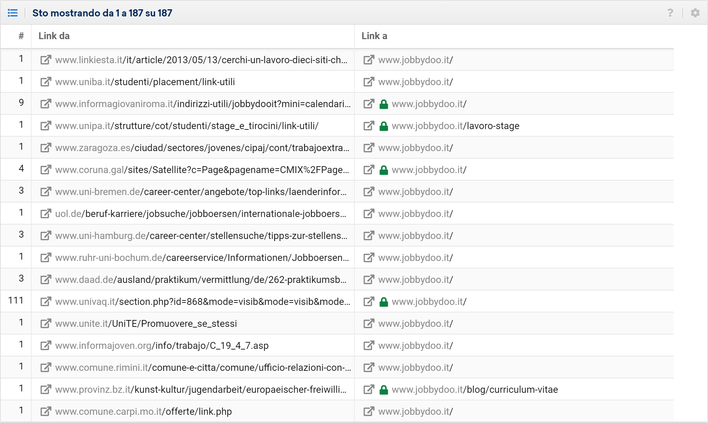
Task: Open www.jobbydoo.it/blog/curriculum-vitae target link
Action: [x=475, y=390]
